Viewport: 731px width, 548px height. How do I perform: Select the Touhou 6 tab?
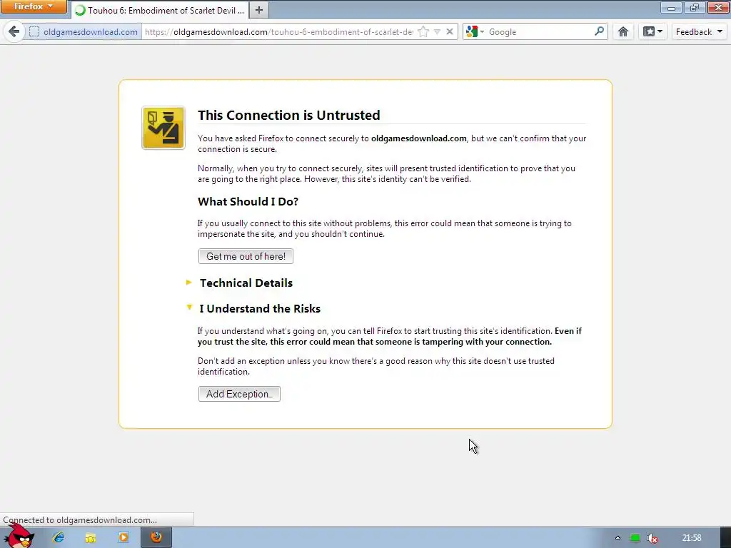click(160, 10)
